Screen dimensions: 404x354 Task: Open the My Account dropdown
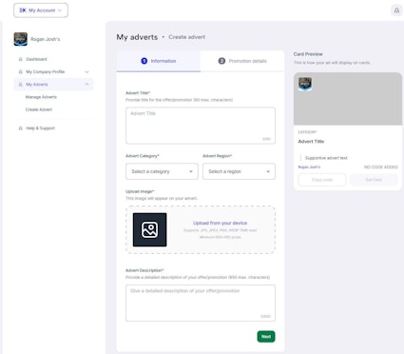[x=41, y=10]
